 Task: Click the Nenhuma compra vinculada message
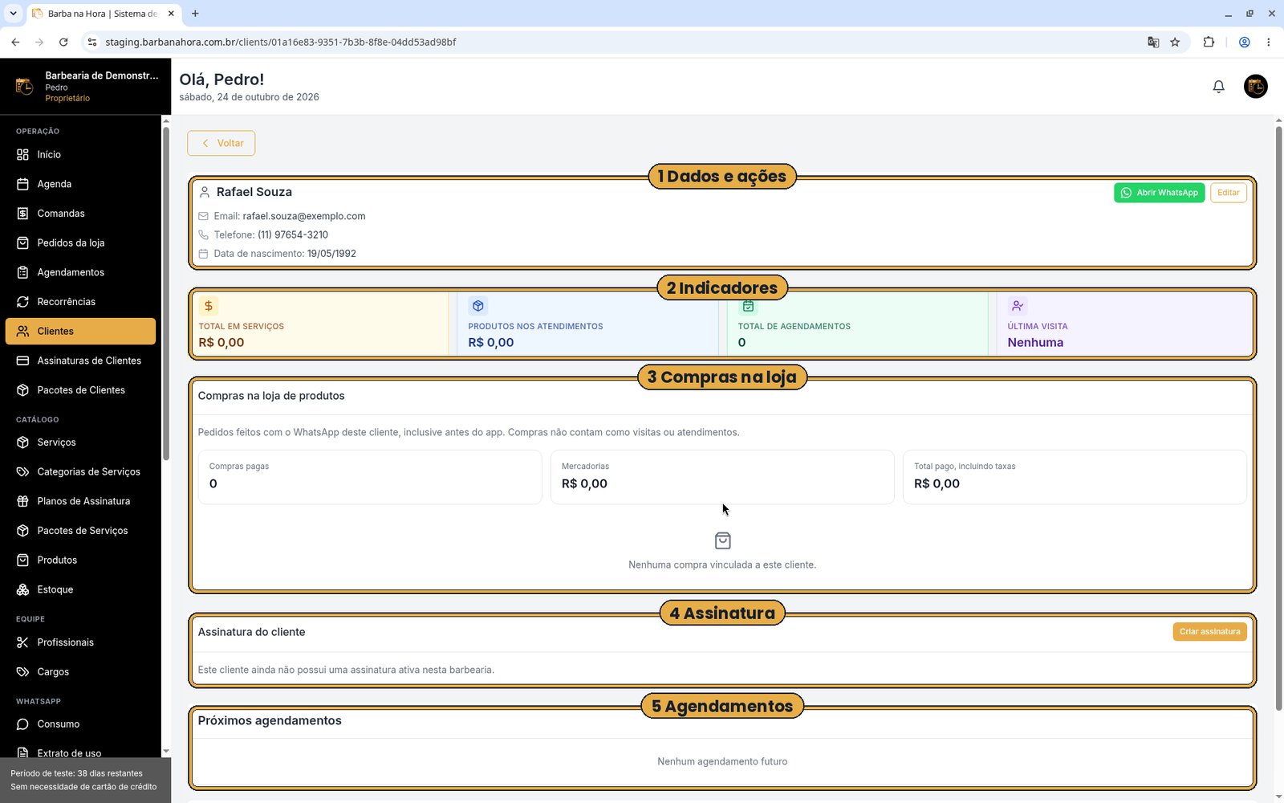pyautogui.click(x=722, y=565)
